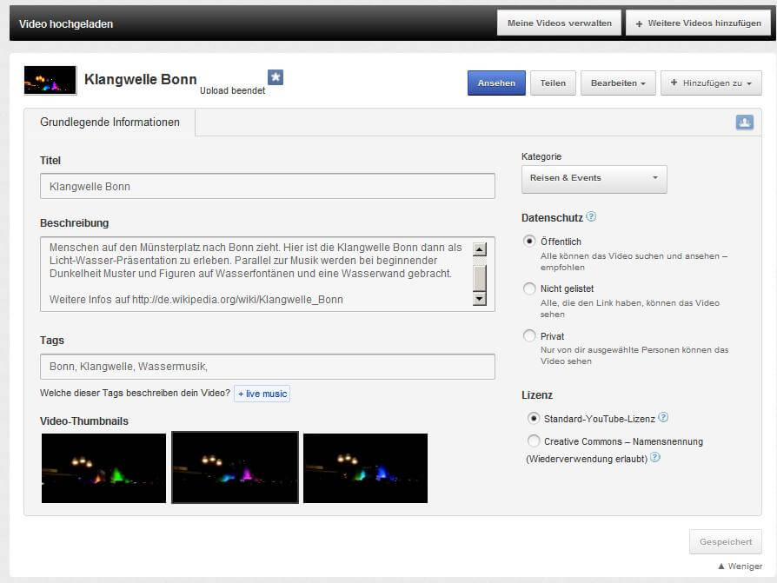The height and width of the screenshot is (583, 777).
Task: Collapse the form with Weniger
Action: [x=740, y=566]
